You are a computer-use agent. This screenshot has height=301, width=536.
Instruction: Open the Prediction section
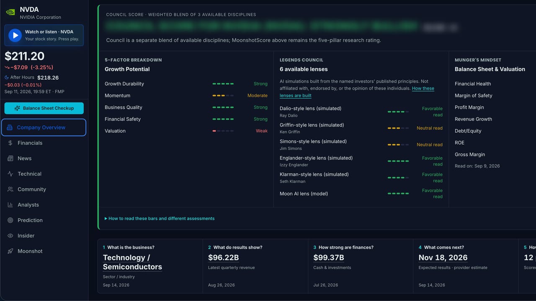click(44, 220)
